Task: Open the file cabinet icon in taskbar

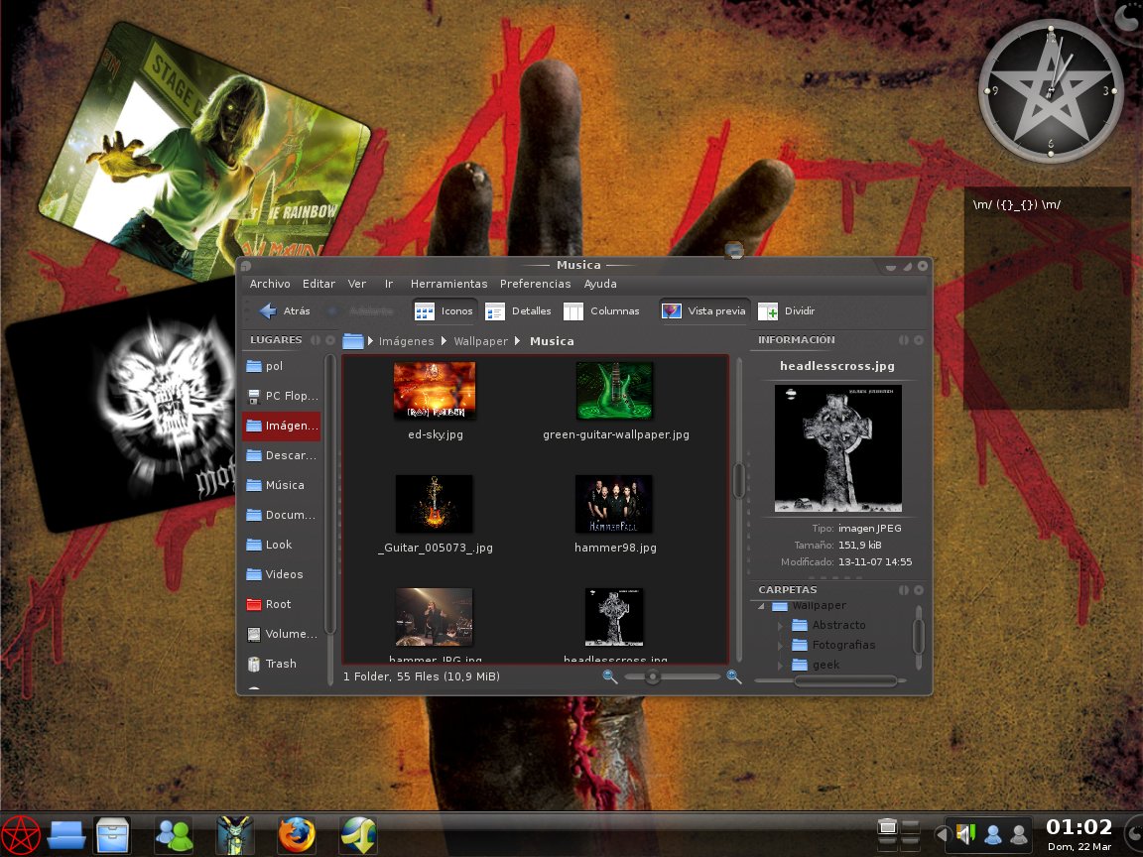Action: (x=112, y=835)
